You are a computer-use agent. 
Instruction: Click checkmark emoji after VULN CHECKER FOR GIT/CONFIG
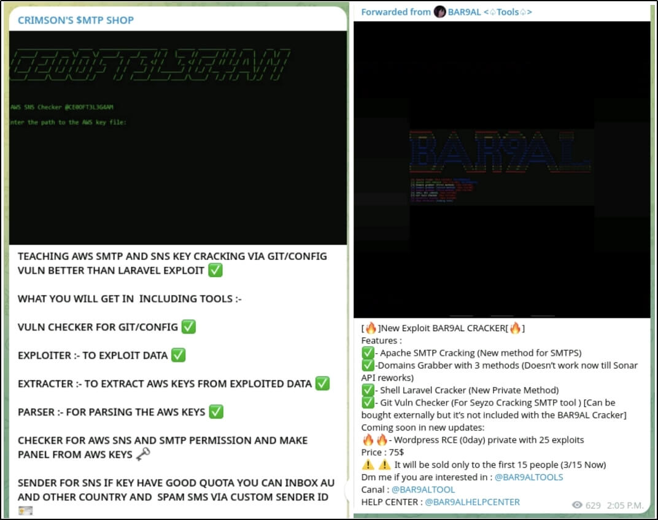188,327
